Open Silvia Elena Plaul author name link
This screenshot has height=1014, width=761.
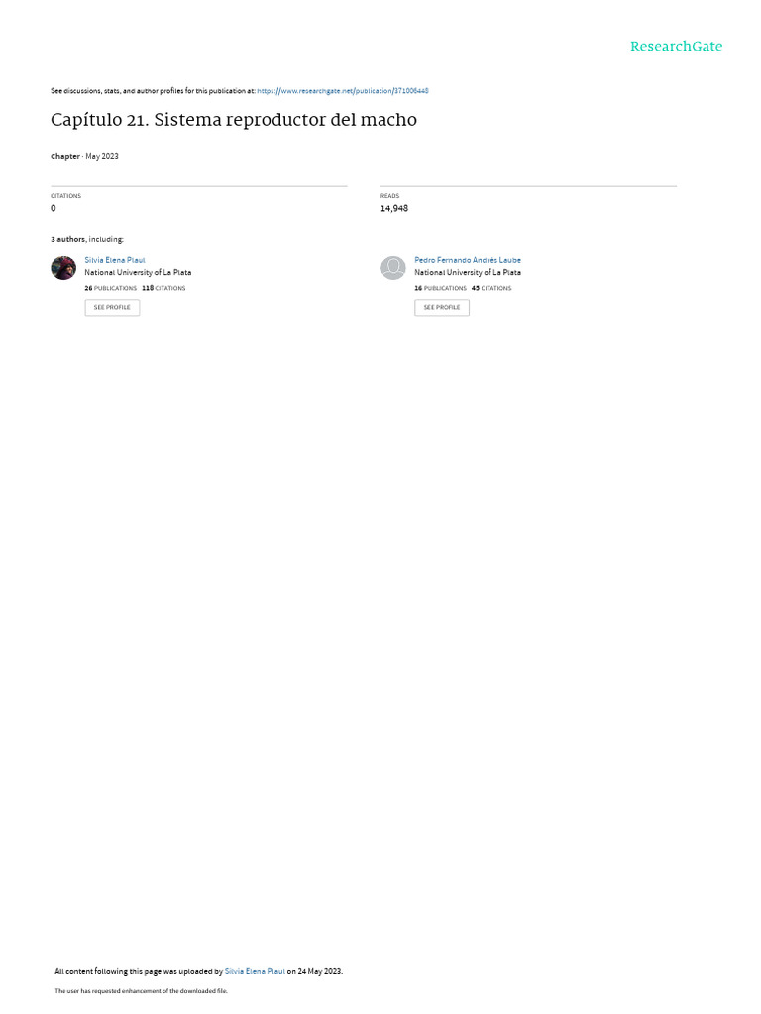pyautogui.click(x=115, y=260)
